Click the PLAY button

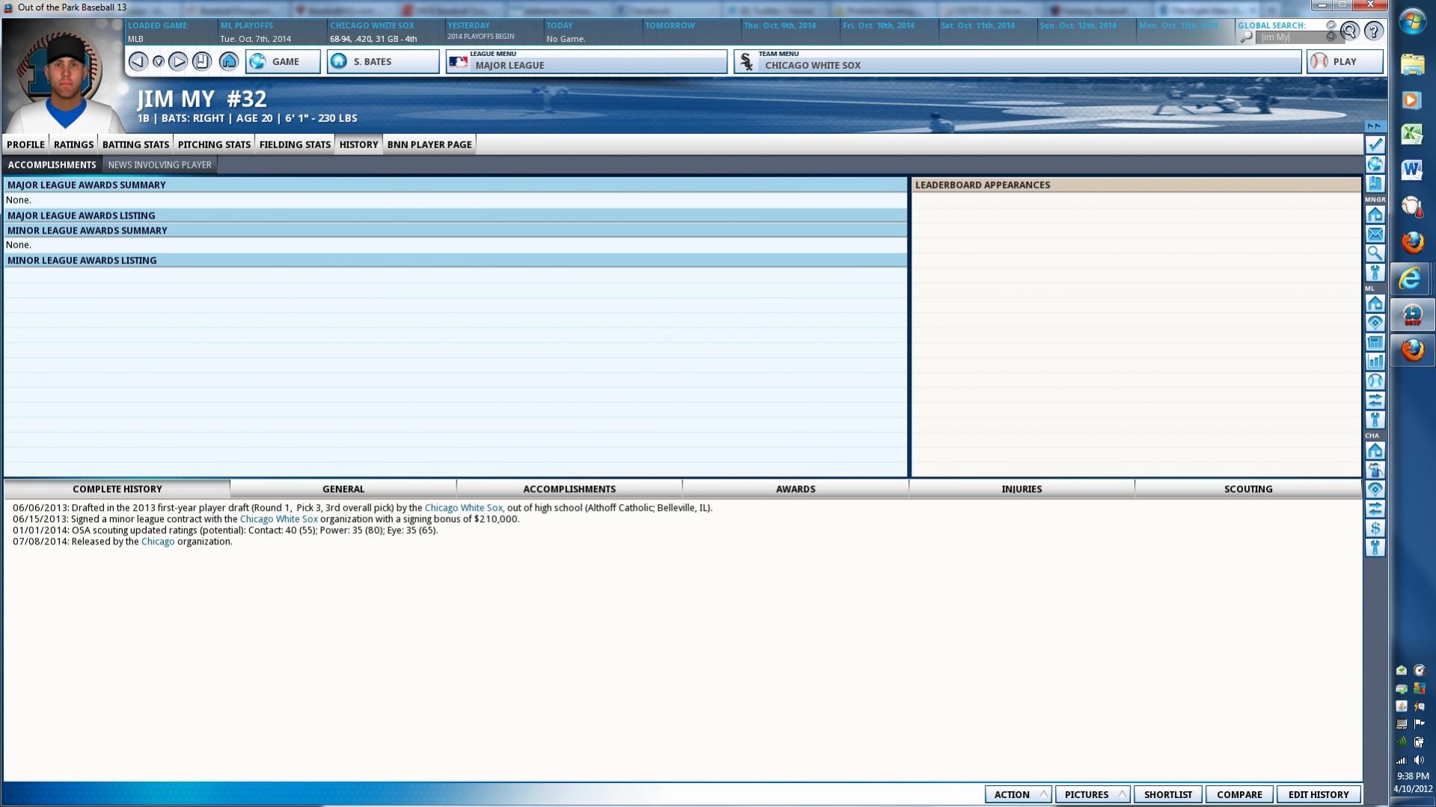(1345, 61)
